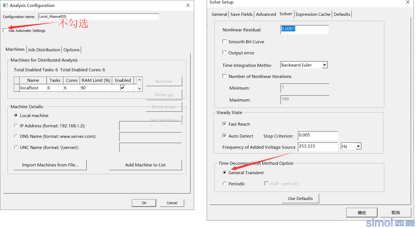This screenshot has height=228, width=420.
Task: Click the Use Defaults button
Action: tap(300, 198)
